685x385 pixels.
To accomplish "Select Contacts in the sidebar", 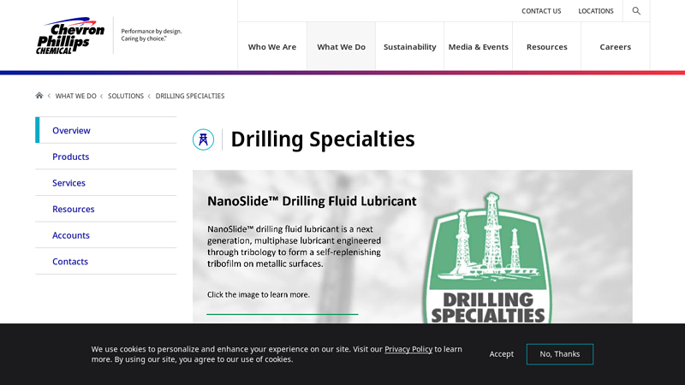I will pyautogui.click(x=105, y=261).
